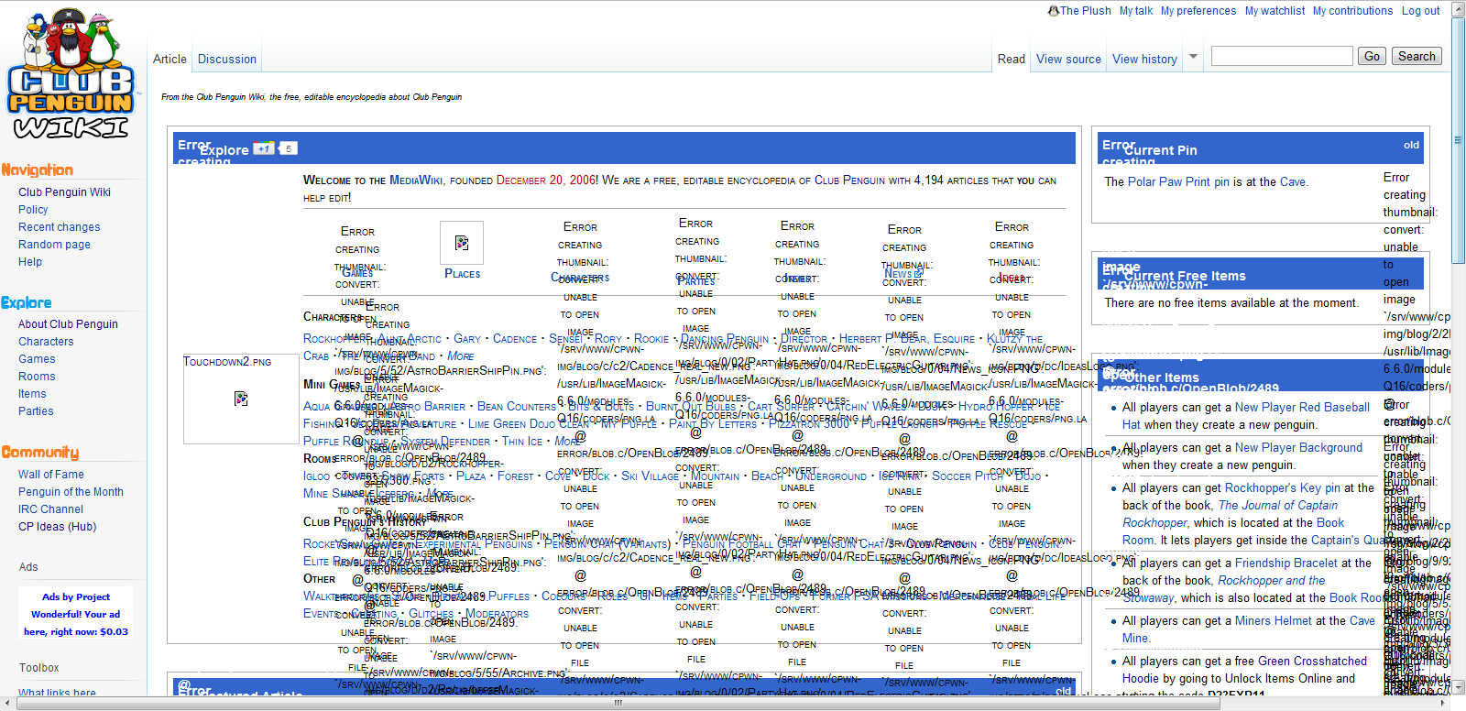This screenshot has height=711, width=1466.
Task: Select the Read tab
Action: click(1012, 59)
